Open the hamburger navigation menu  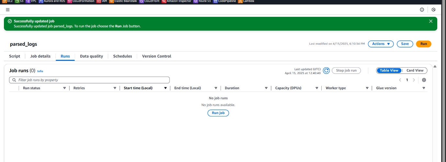8,10
